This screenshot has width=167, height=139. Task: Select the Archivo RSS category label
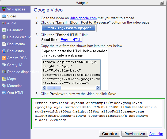point(17,58)
